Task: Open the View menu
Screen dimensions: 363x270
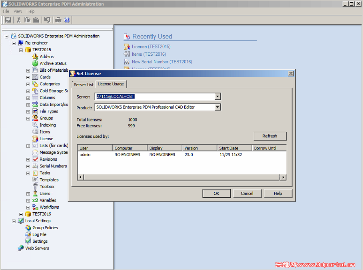Action: pyautogui.click(x=18, y=11)
